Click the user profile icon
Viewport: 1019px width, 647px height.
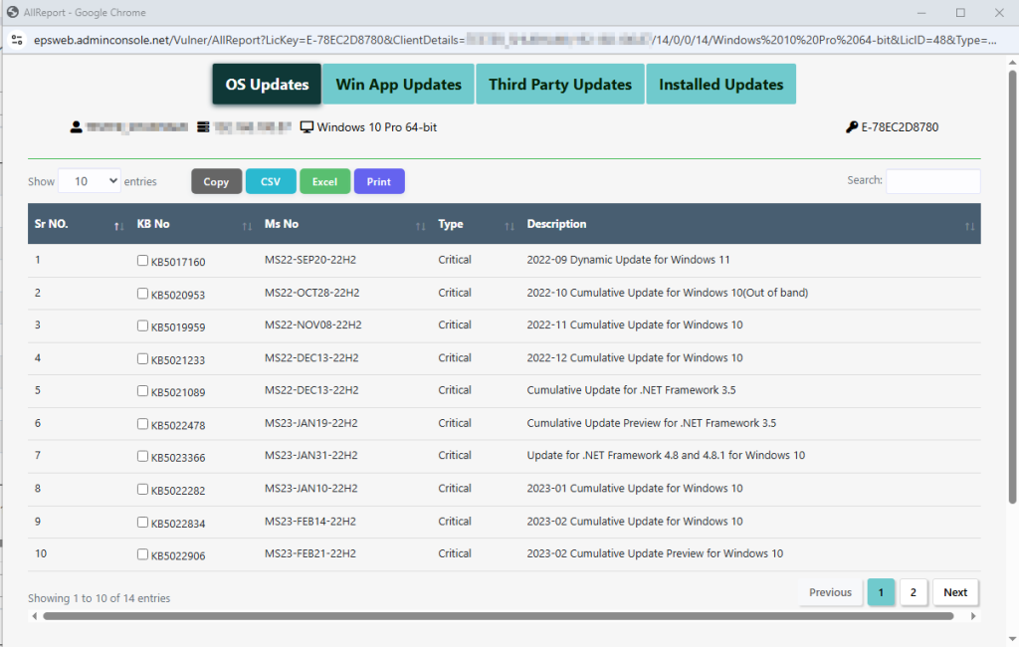tap(76, 127)
